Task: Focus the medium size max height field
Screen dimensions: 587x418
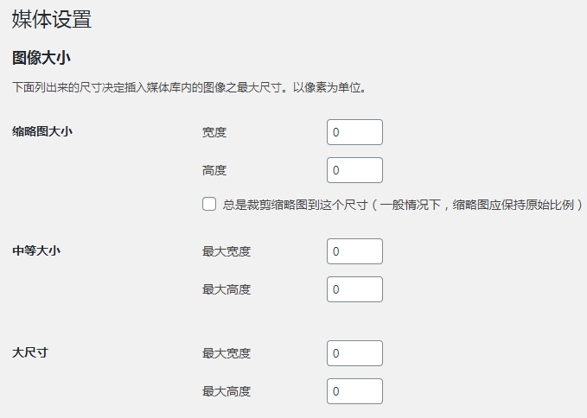Action: click(354, 289)
